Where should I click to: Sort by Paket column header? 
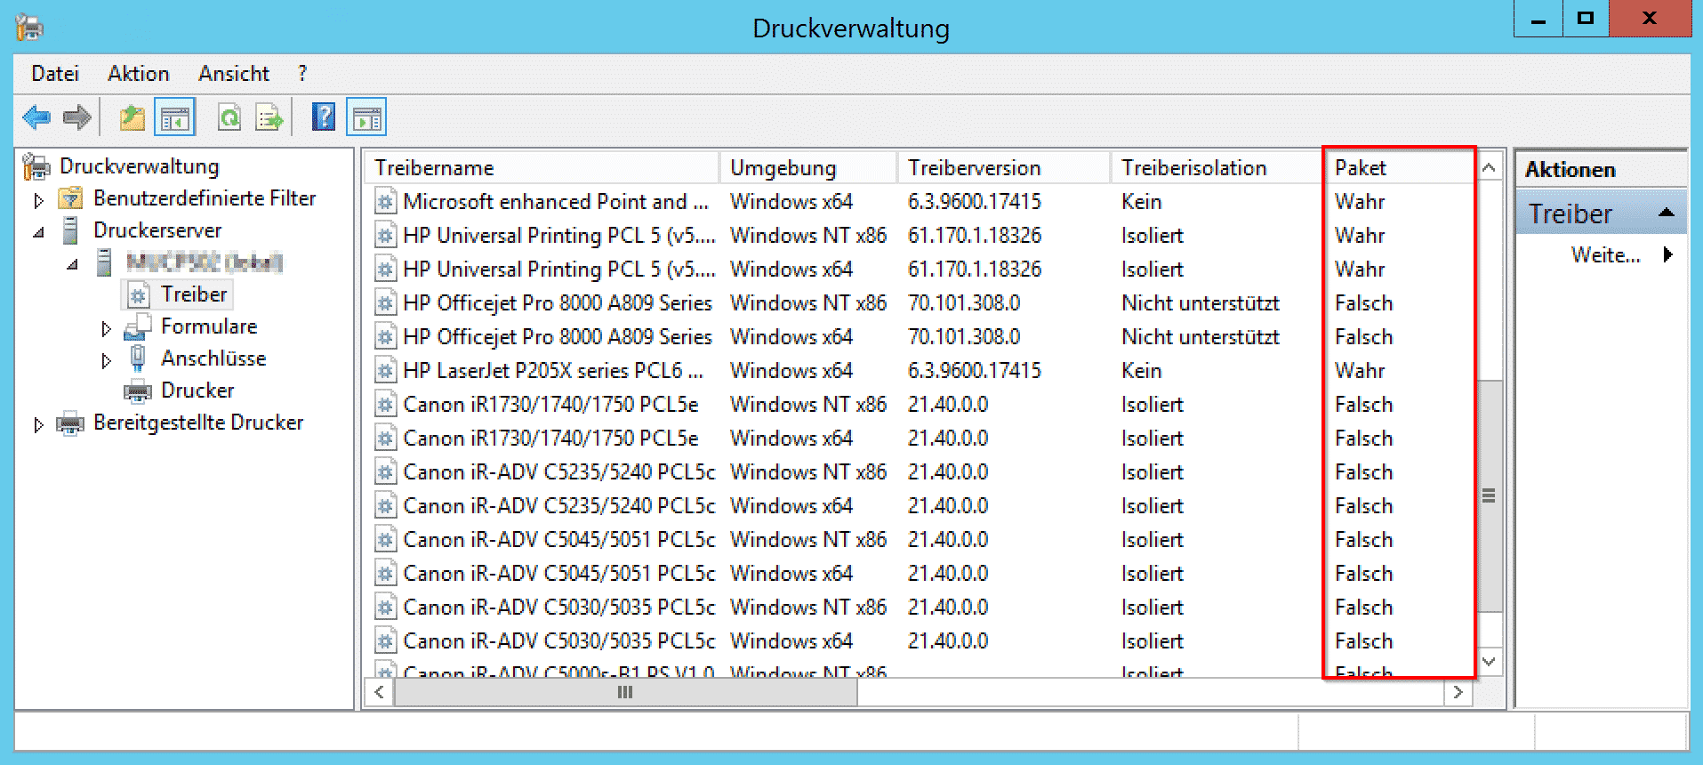coord(1400,167)
